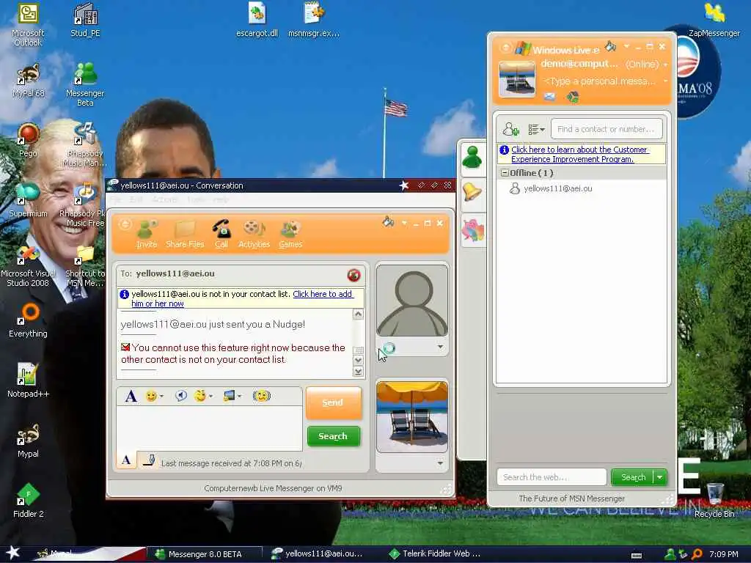Screen dimensions: 751x563
Task: Click the star Start button on taskbar
Action: tap(13, 553)
